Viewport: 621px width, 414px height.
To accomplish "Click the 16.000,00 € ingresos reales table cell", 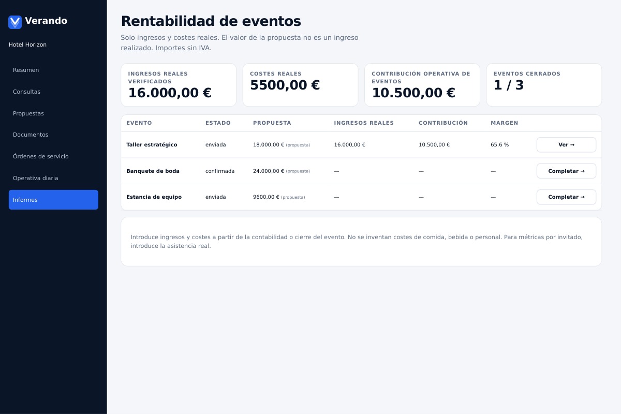I will click(350, 145).
